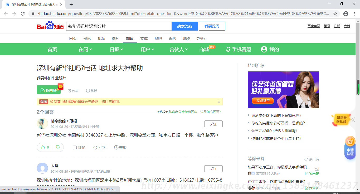Click the site lock icon in address bar
This screenshot has height=194, width=360.
(33, 14)
